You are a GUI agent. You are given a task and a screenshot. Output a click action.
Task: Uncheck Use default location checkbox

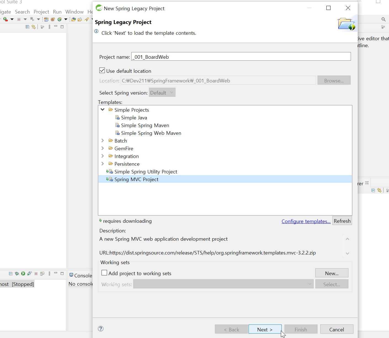pos(102,71)
